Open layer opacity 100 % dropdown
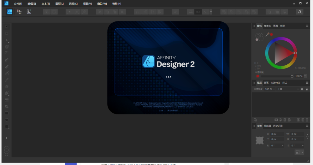This screenshot has height=165, width=313. click(270, 89)
